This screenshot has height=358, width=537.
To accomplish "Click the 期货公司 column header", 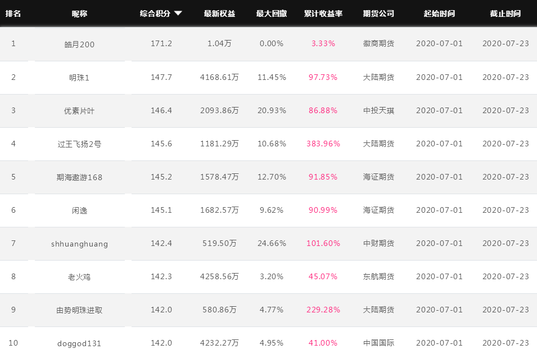I will tap(378, 14).
